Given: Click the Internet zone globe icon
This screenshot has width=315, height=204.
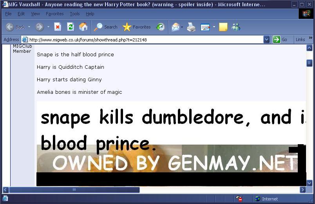Looking at the screenshot, I should (x=257, y=199).
